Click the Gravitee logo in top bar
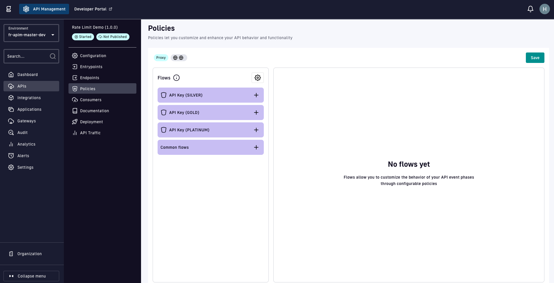The width and height of the screenshot is (554, 283). tap(9, 9)
